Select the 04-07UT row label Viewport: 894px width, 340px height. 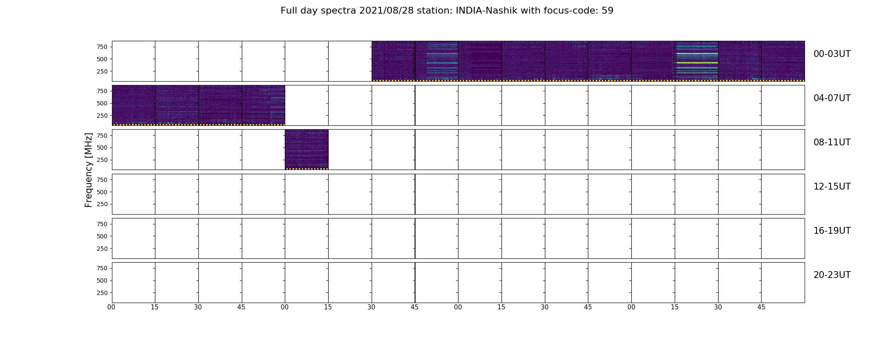832,98
